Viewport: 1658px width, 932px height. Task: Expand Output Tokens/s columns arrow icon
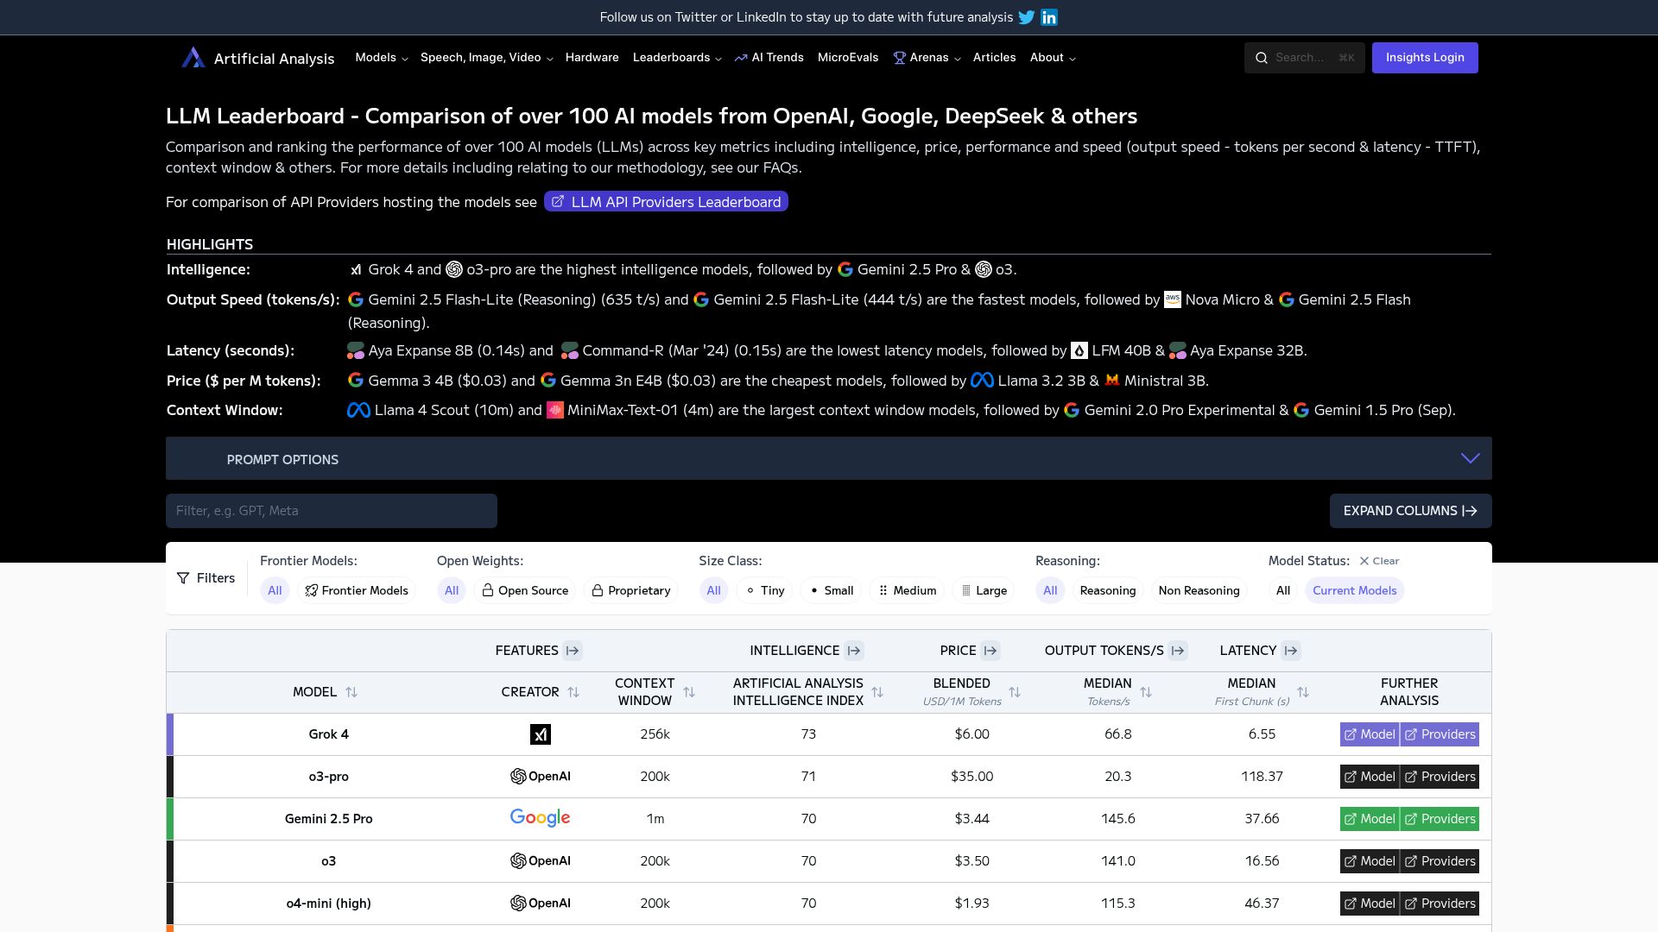tap(1178, 651)
